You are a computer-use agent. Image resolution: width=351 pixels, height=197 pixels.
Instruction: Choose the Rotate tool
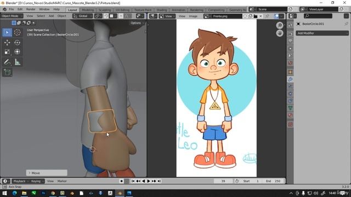(17, 43)
